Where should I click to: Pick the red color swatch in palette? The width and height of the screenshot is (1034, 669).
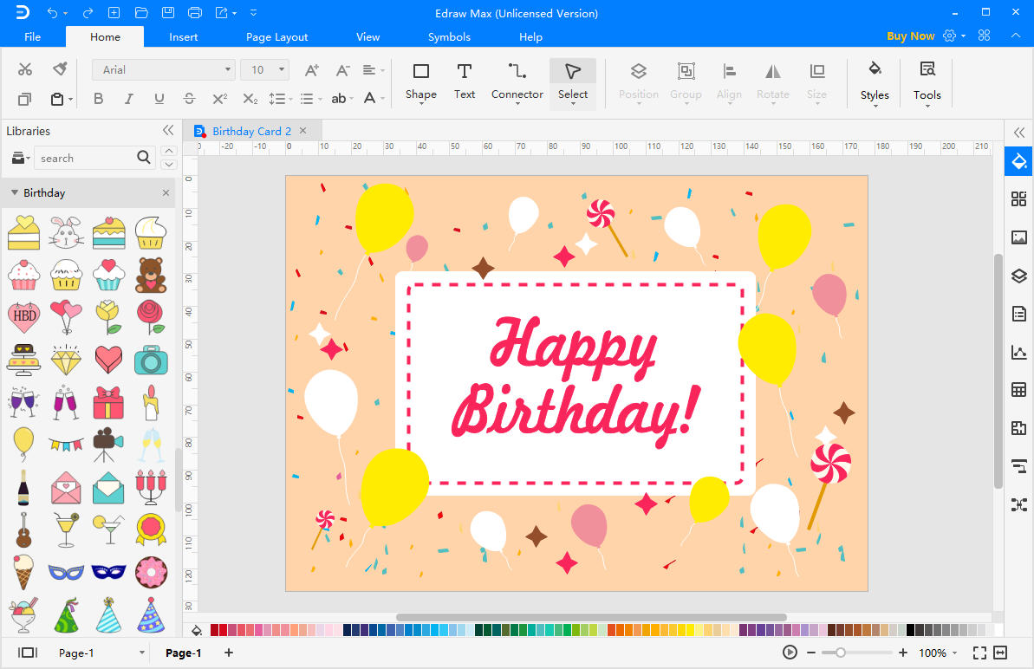click(x=224, y=630)
